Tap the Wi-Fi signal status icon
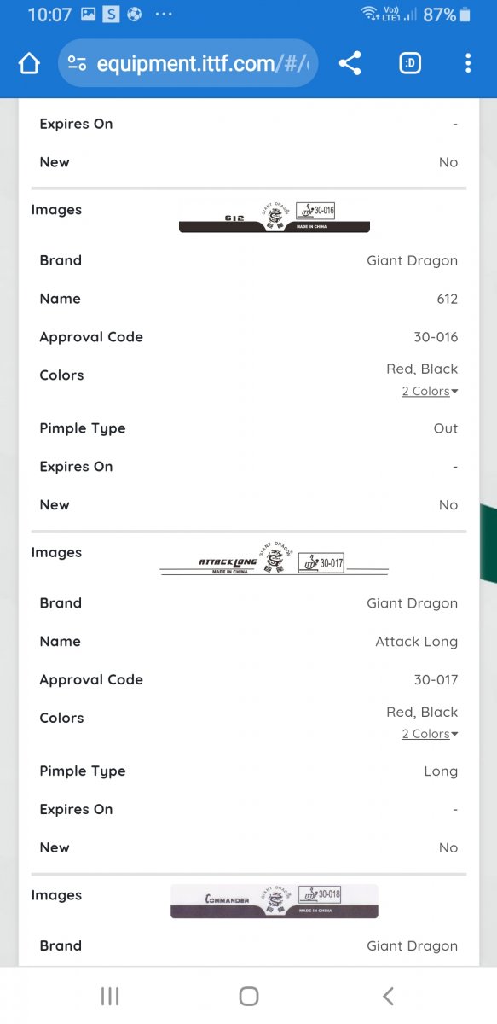 pyautogui.click(x=369, y=14)
